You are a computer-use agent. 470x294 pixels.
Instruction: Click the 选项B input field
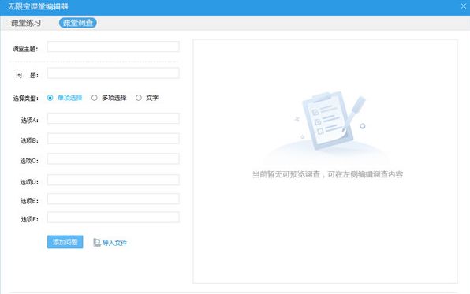click(114, 139)
